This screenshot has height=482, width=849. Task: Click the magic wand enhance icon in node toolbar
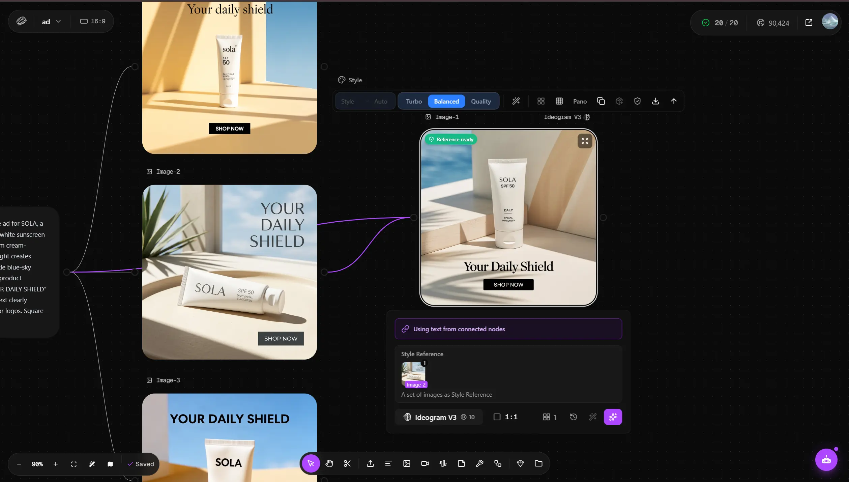click(x=516, y=101)
